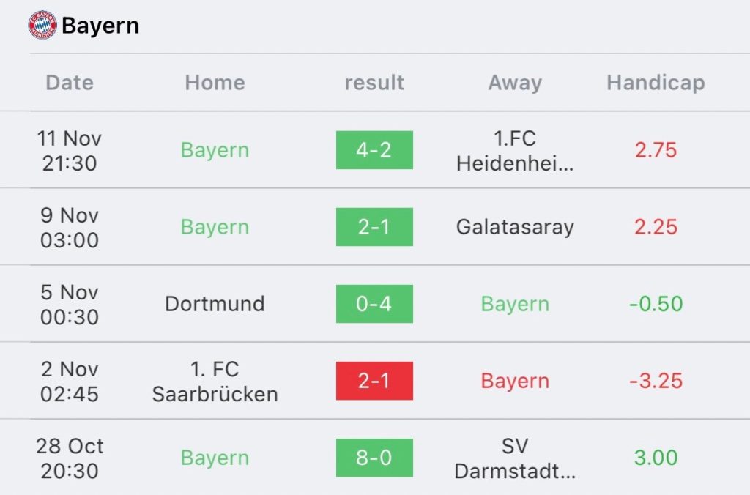
Task: Sort by Handicap column header
Action: 656,83
